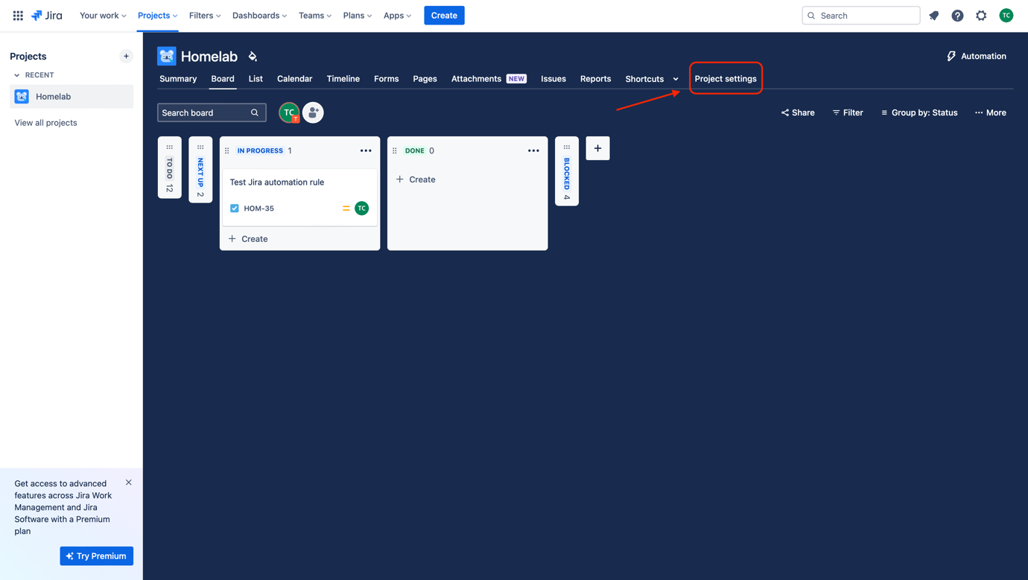
Task: Expand the collapsed Blocked column
Action: 567,171
